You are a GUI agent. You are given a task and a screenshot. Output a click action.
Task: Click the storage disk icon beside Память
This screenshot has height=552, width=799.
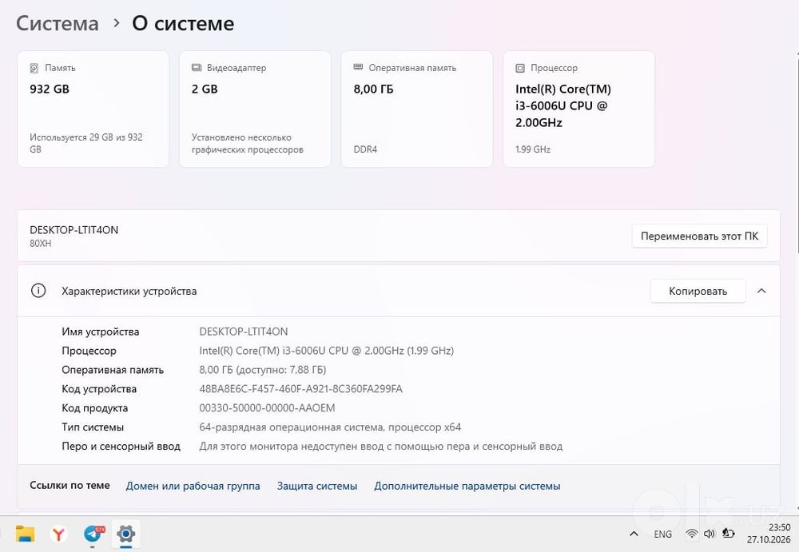(34, 68)
